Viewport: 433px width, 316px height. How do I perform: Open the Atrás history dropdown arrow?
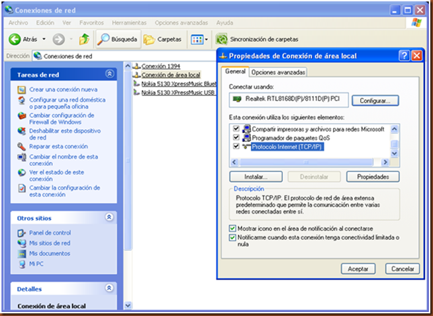pyautogui.click(x=44, y=39)
